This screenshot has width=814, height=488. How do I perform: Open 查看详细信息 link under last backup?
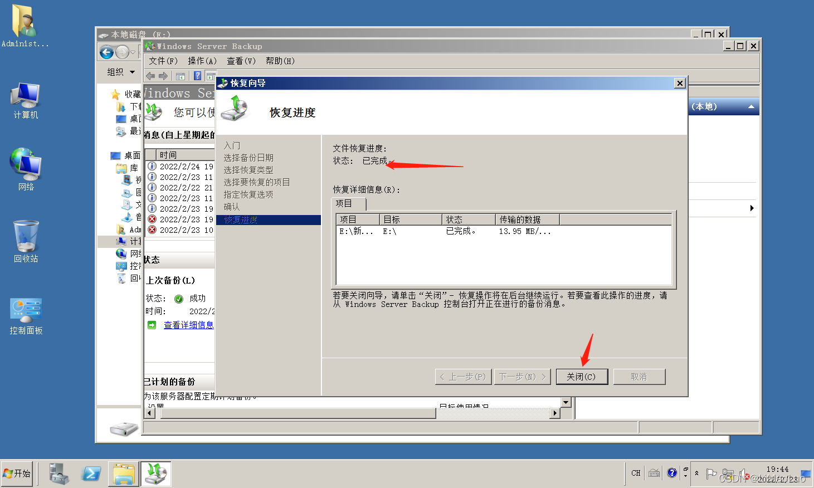pos(188,325)
